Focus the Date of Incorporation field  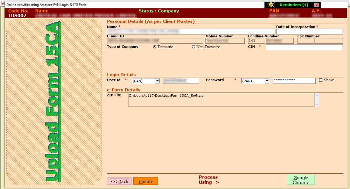(309, 31)
